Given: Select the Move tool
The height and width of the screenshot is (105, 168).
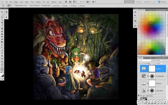Looking at the screenshot, I should 2,12.
